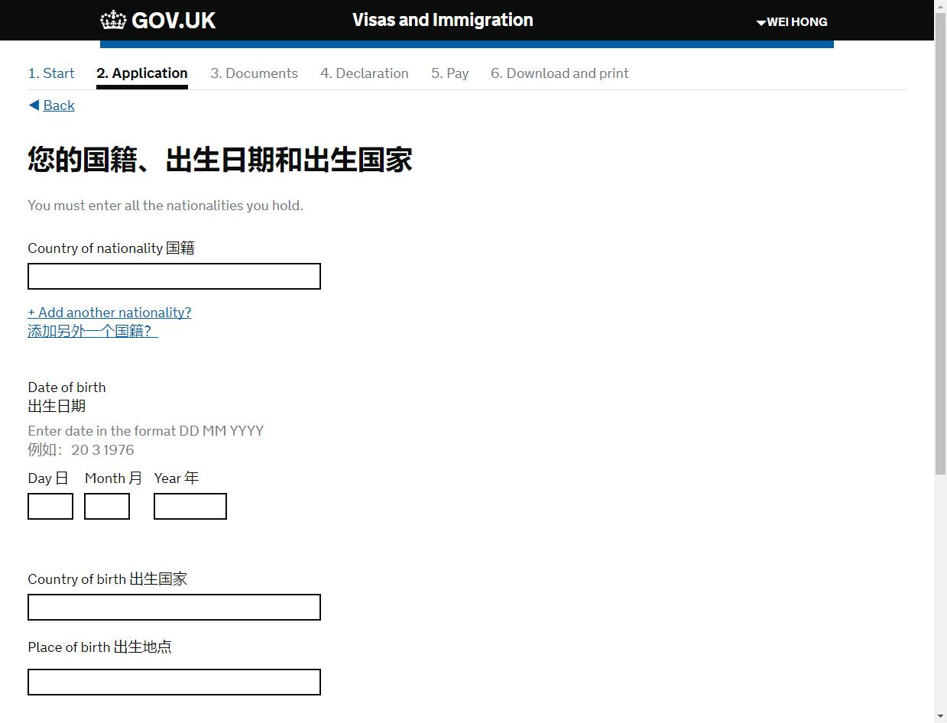This screenshot has width=947, height=723.
Task: Click the Chinese 添加另外一个国籍 link
Action: (92, 331)
